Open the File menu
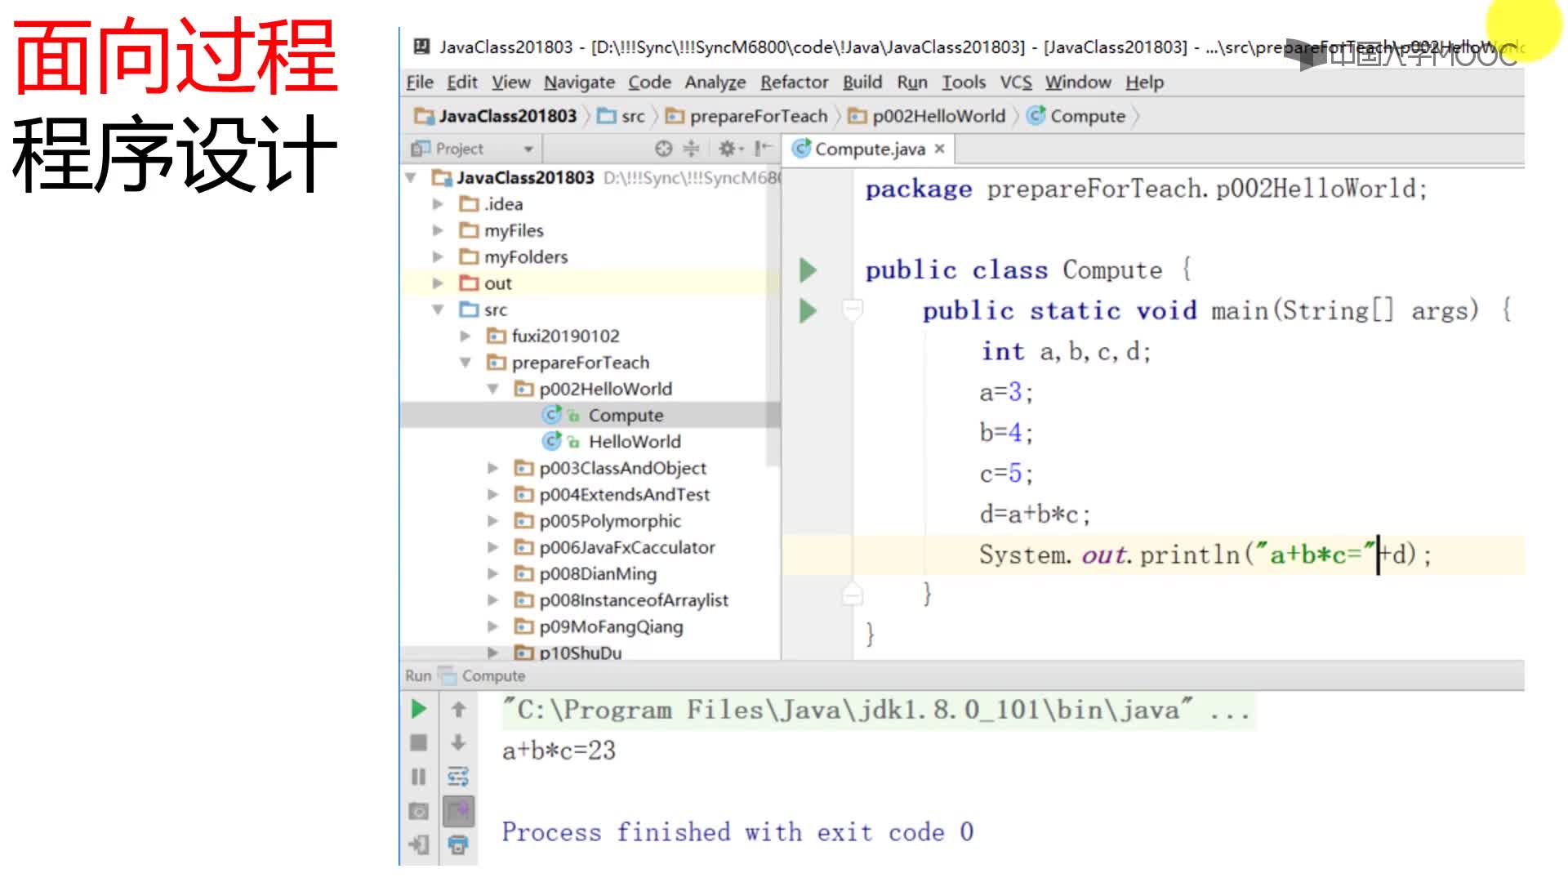Image resolution: width=1568 pixels, height=882 pixels. pos(420,82)
